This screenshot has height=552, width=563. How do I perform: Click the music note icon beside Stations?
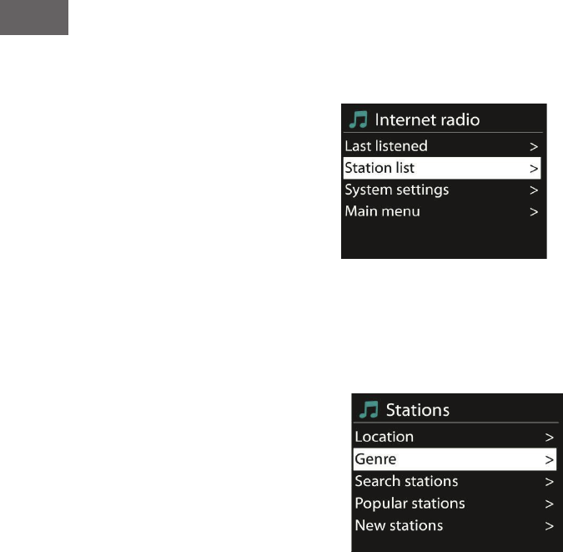tap(368, 410)
